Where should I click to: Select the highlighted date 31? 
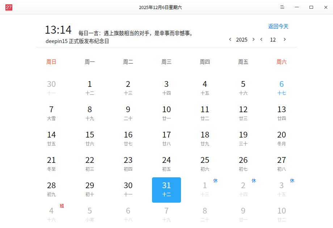click(x=166, y=190)
